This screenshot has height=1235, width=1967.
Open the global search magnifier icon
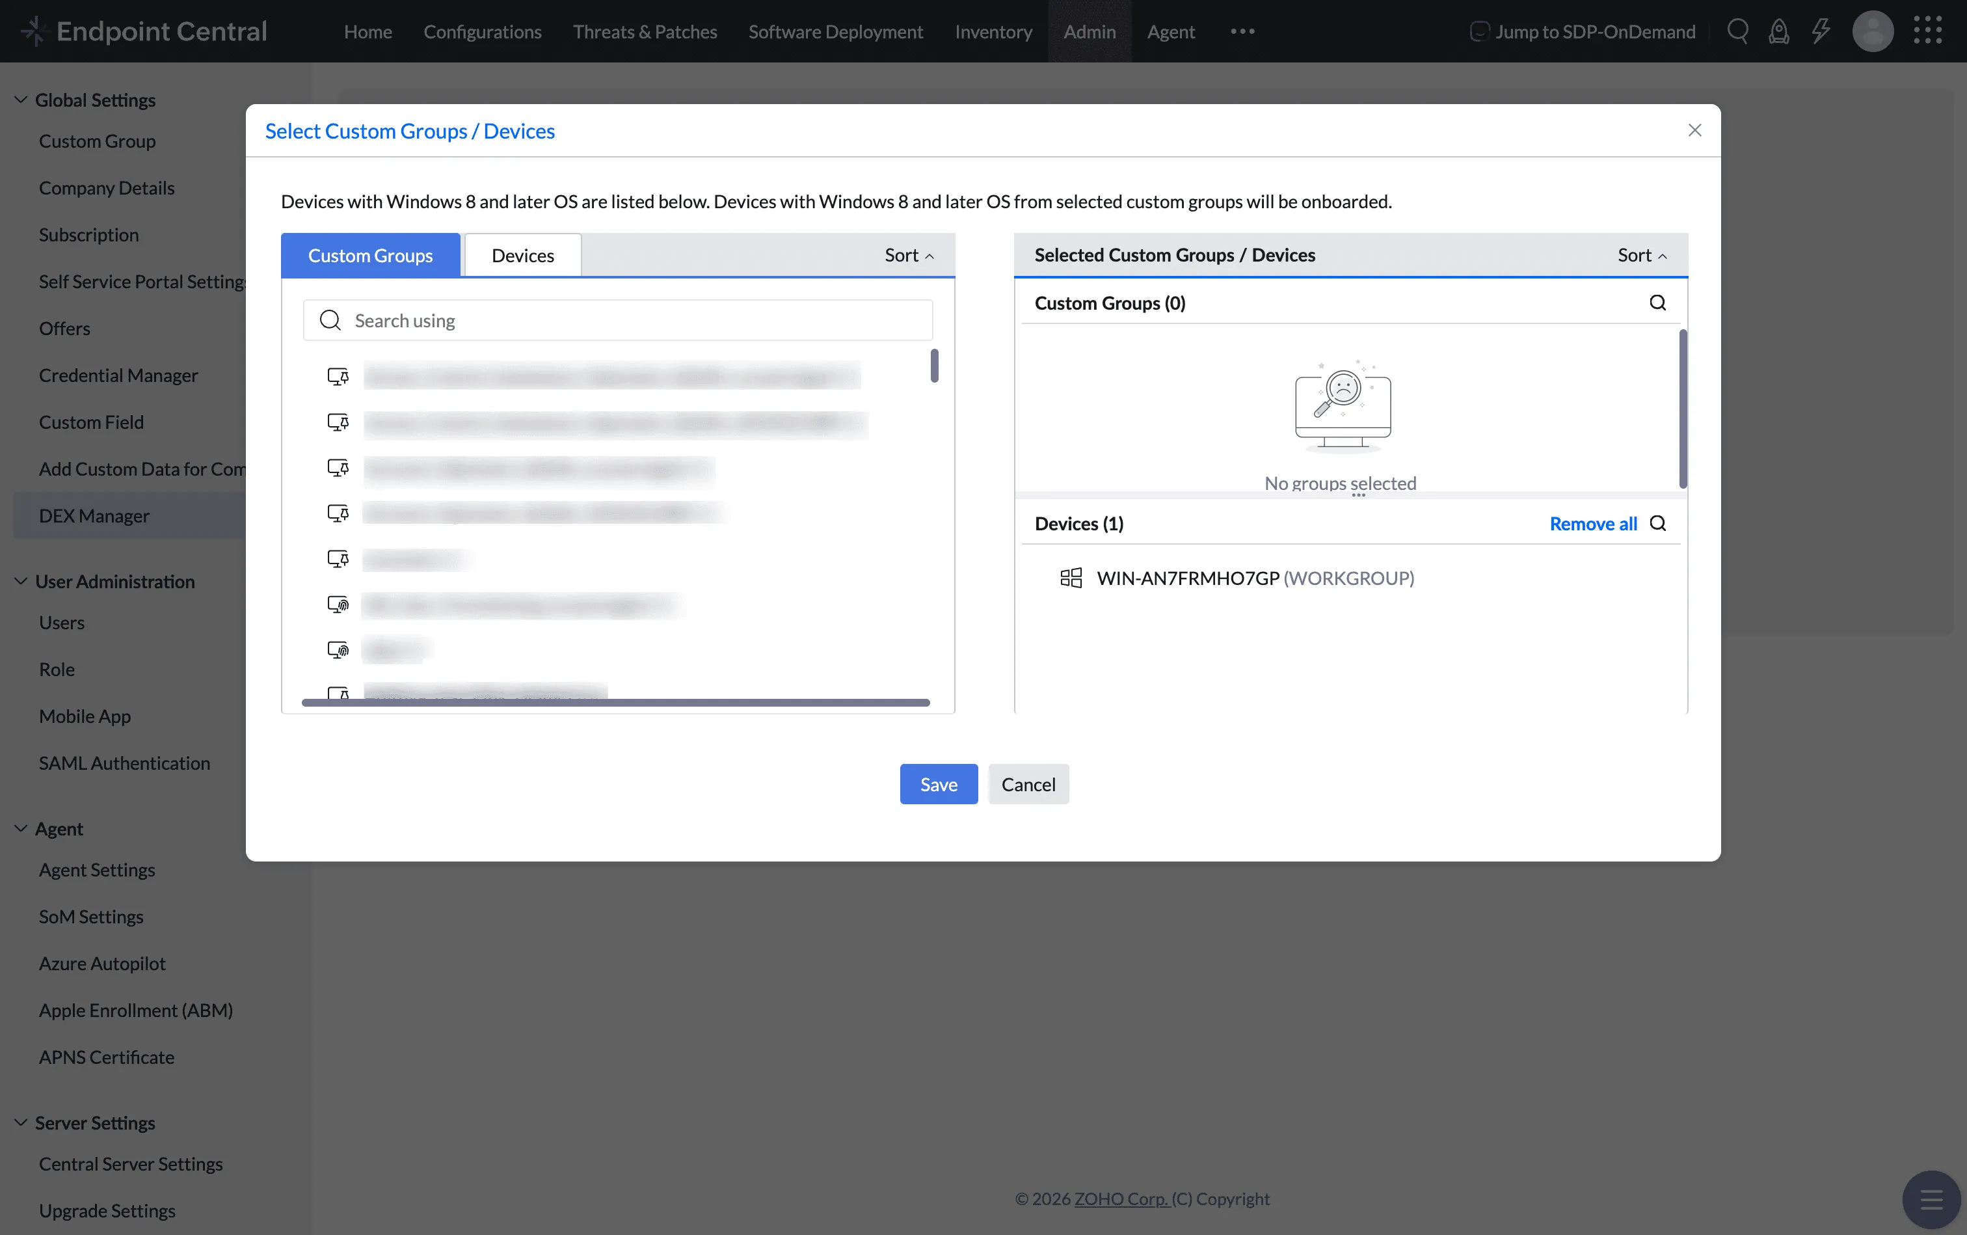(1737, 31)
